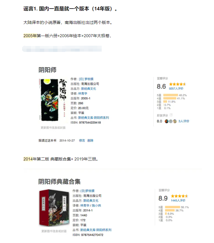
Task: Open translator link 林青华 in first book
Action: [83, 93]
